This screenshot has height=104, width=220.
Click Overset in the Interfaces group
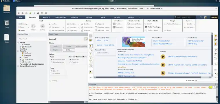[x=118, y=27]
